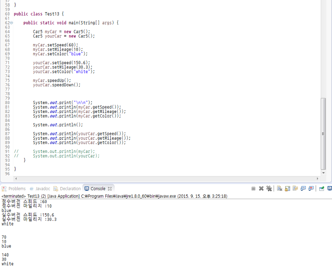Click 'System.out.print("\n\n");' line
This screenshot has width=332, height=270.
(63, 103)
